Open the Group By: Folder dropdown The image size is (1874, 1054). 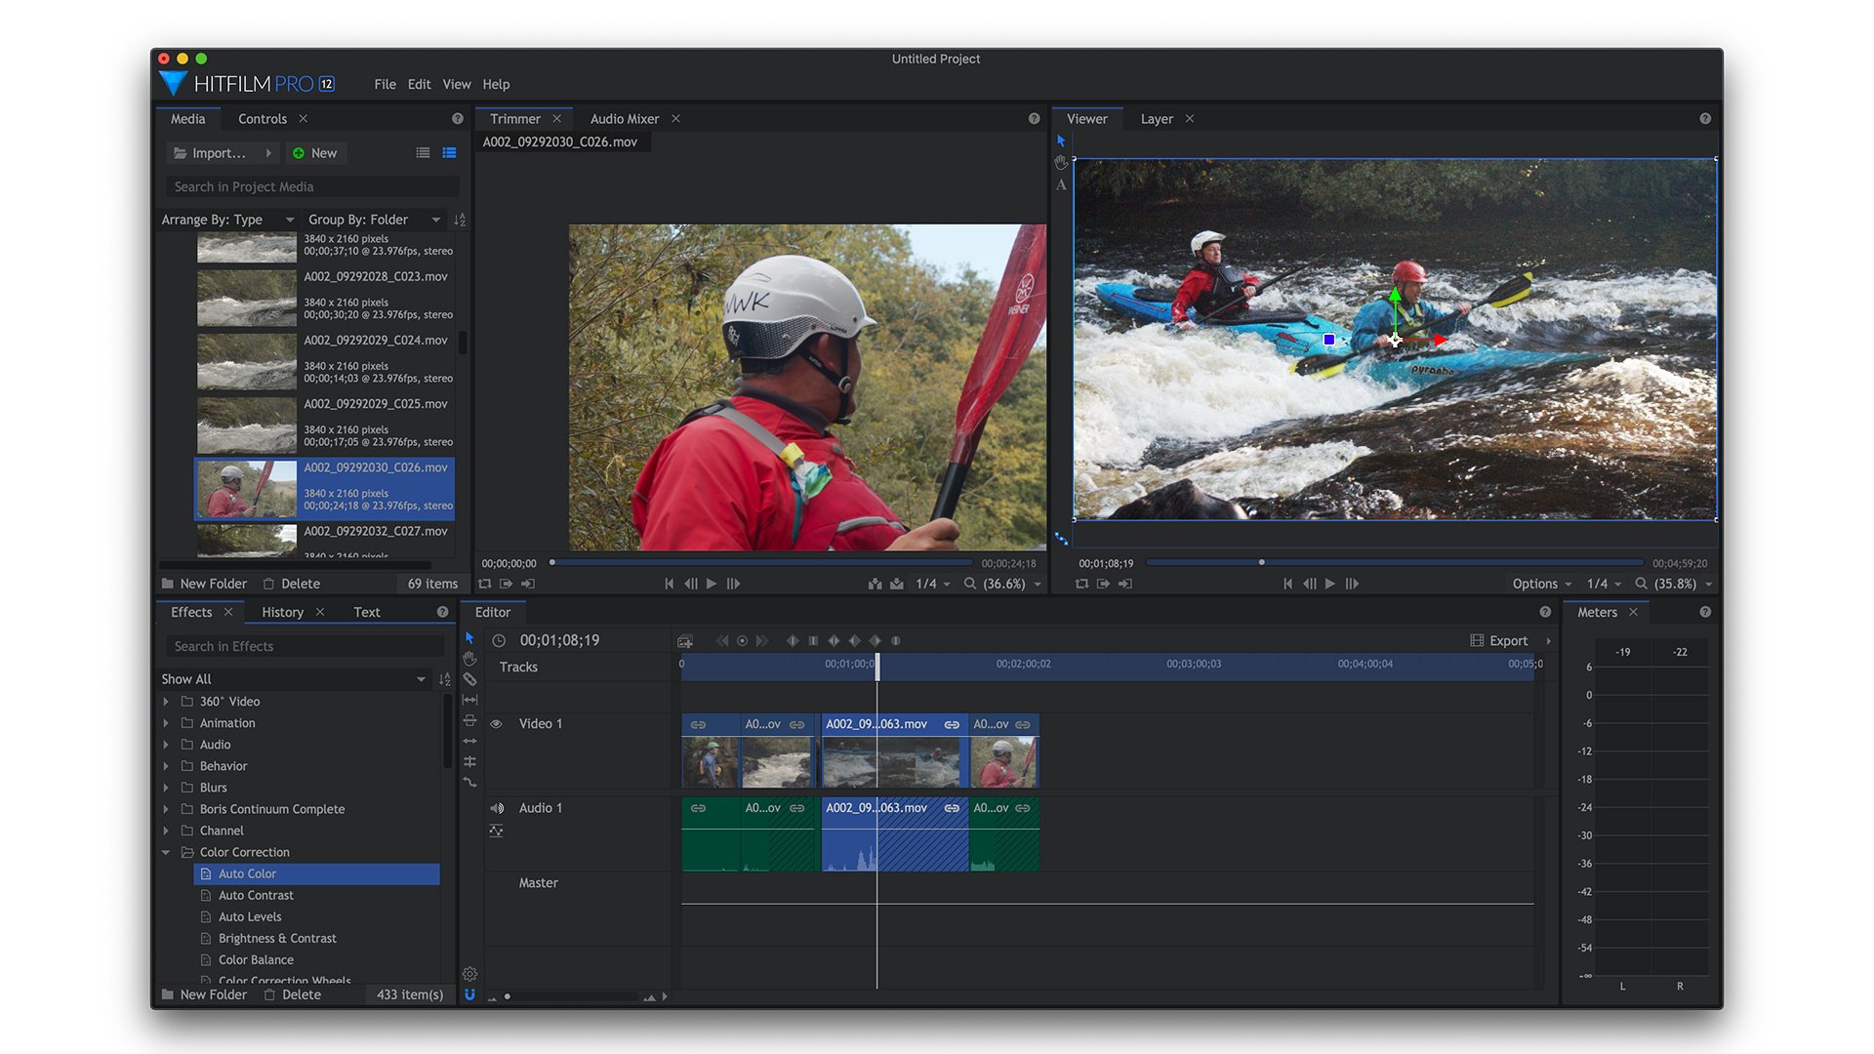375,220
